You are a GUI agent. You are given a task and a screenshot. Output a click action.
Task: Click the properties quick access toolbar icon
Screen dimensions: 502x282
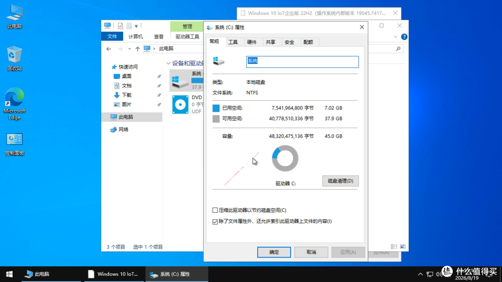[x=120, y=26]
